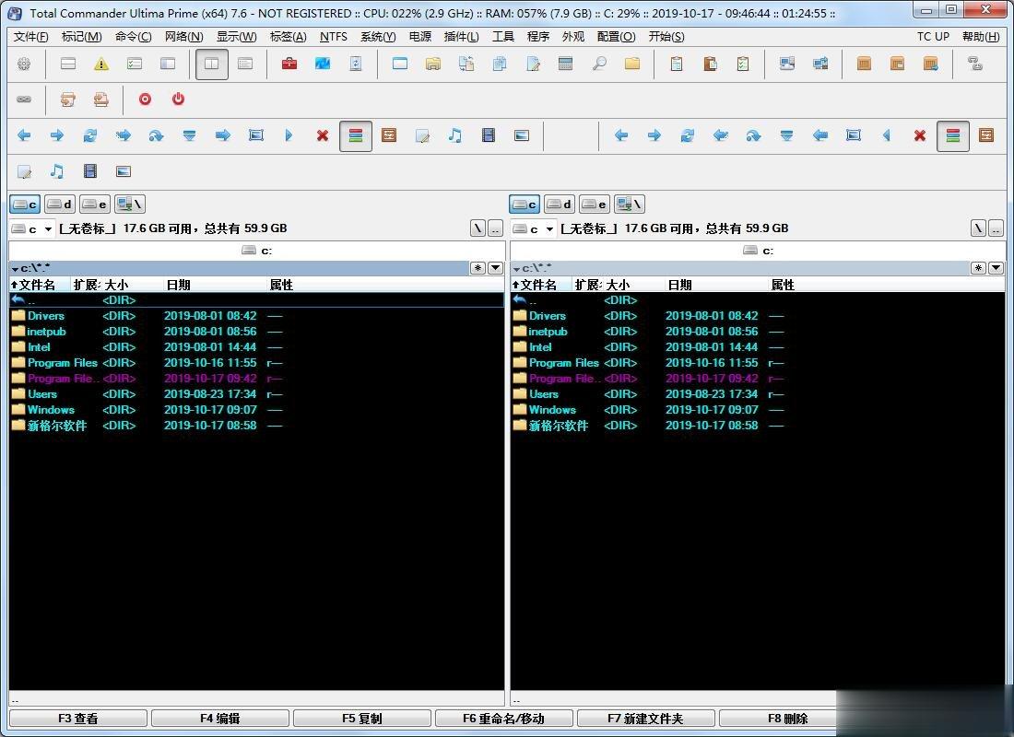Toggle left panel's colored bars view button
Viewport: 1014px width, 737px height.
pyautogui.click(x=356, y=135)
